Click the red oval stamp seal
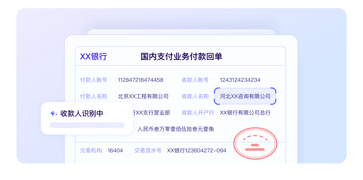This screenshot has width=363, height=180. [255, 144]
